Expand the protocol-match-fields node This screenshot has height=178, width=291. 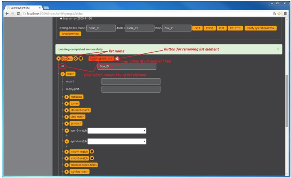pos(67,165)
